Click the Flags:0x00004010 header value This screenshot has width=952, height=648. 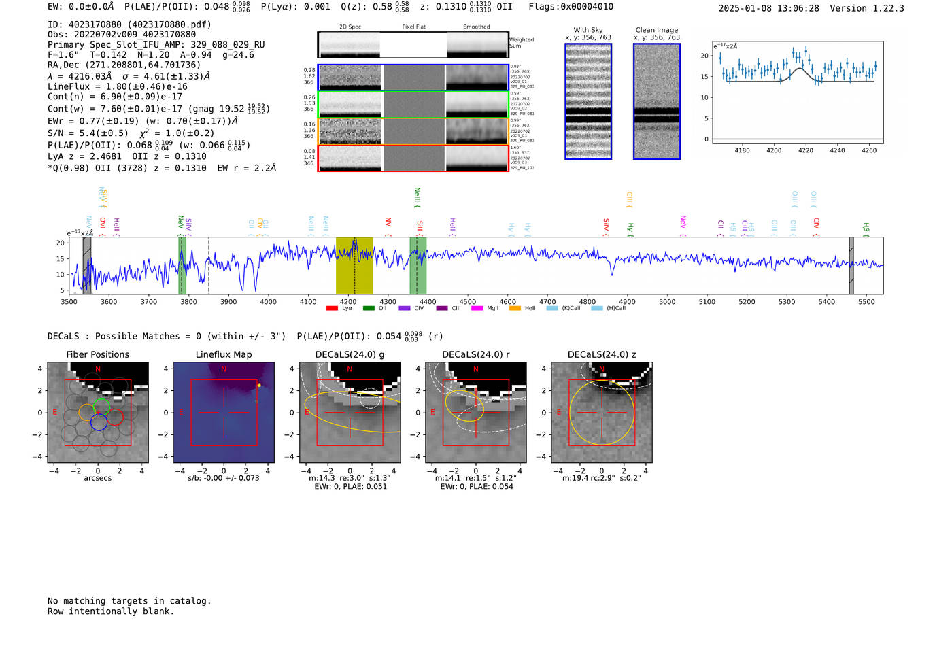click(571, 7)
